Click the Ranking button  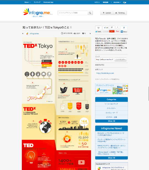(x=120, y=13)
